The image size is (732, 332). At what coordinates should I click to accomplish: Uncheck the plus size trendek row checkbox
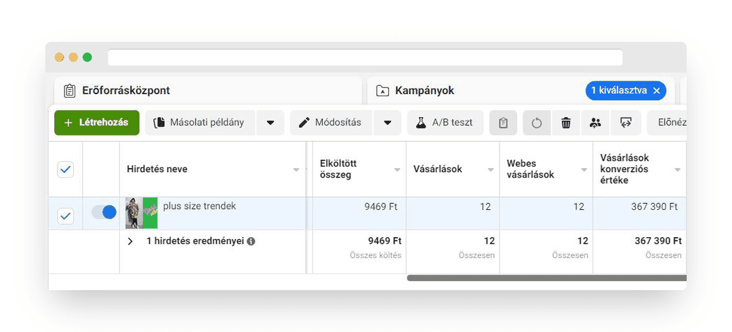65,215
